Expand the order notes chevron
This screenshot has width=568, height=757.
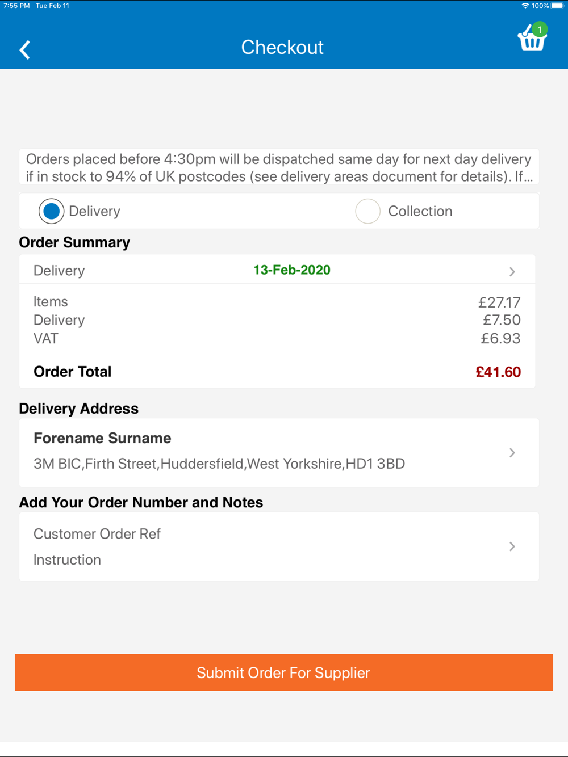(512, 546)
